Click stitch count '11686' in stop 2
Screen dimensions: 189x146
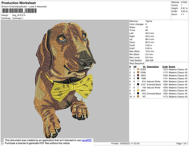coord(143,72)
